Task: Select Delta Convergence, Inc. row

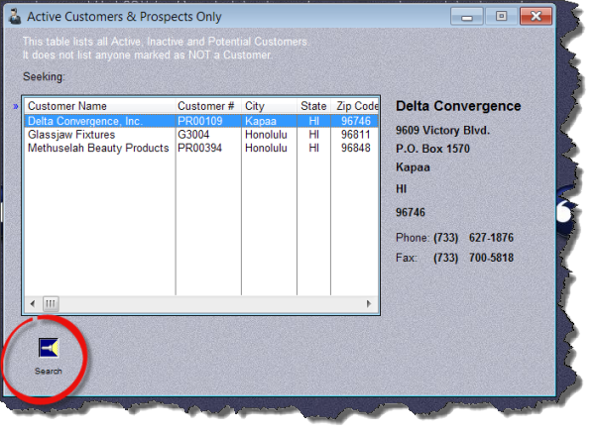Action: pos(201,121)
